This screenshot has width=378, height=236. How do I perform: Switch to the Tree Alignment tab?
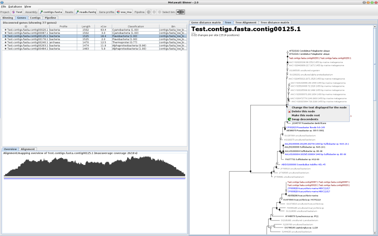coord(246,22)
